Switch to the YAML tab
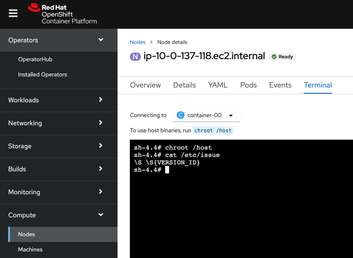The width and height of the screenshot is (353, 258). pyautogui.click(x=218, y=85)
